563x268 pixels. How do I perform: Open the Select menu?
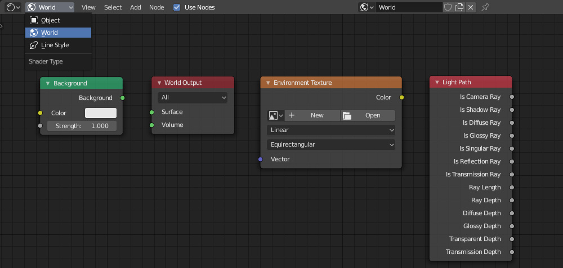pos(113,7)
